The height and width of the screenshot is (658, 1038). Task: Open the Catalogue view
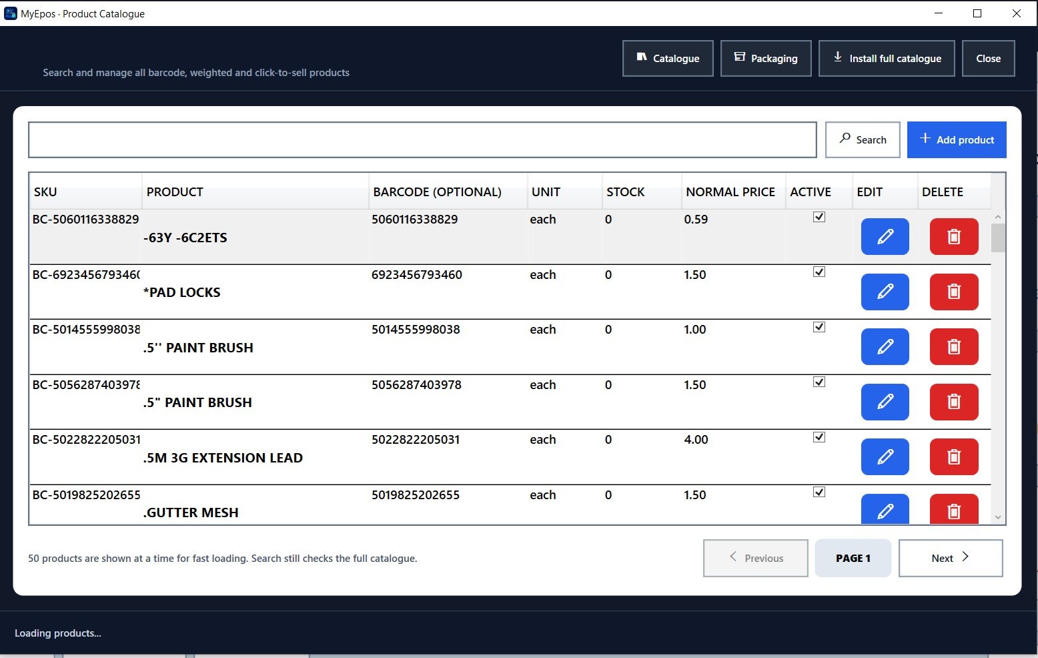tap(668, 58)
